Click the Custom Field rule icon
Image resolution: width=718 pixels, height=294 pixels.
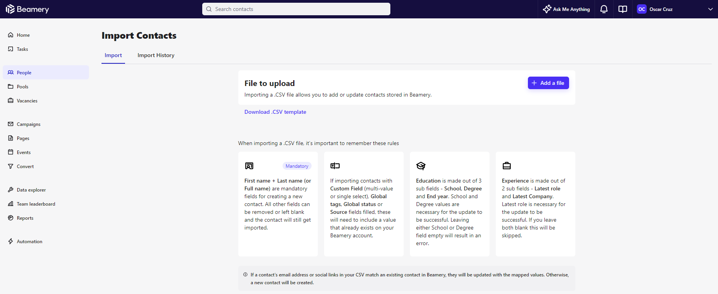tap(335, 166)
